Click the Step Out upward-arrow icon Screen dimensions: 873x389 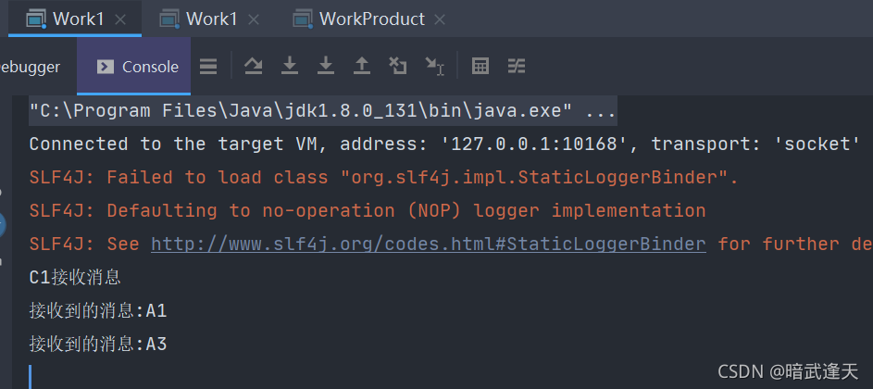[x=362, y=67]
